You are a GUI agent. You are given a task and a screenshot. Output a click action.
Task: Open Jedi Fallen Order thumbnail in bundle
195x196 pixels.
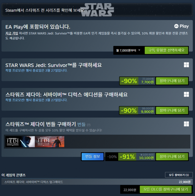(x=20, y=142)
